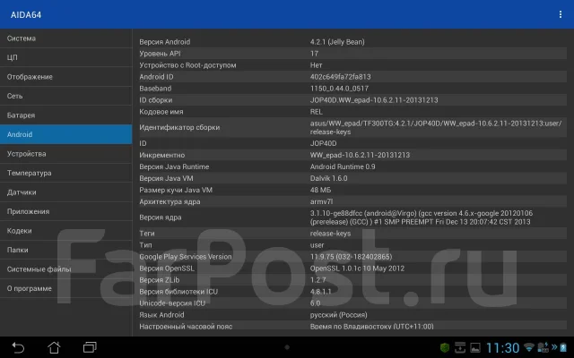Open the Устройства section

coord(65,154)
